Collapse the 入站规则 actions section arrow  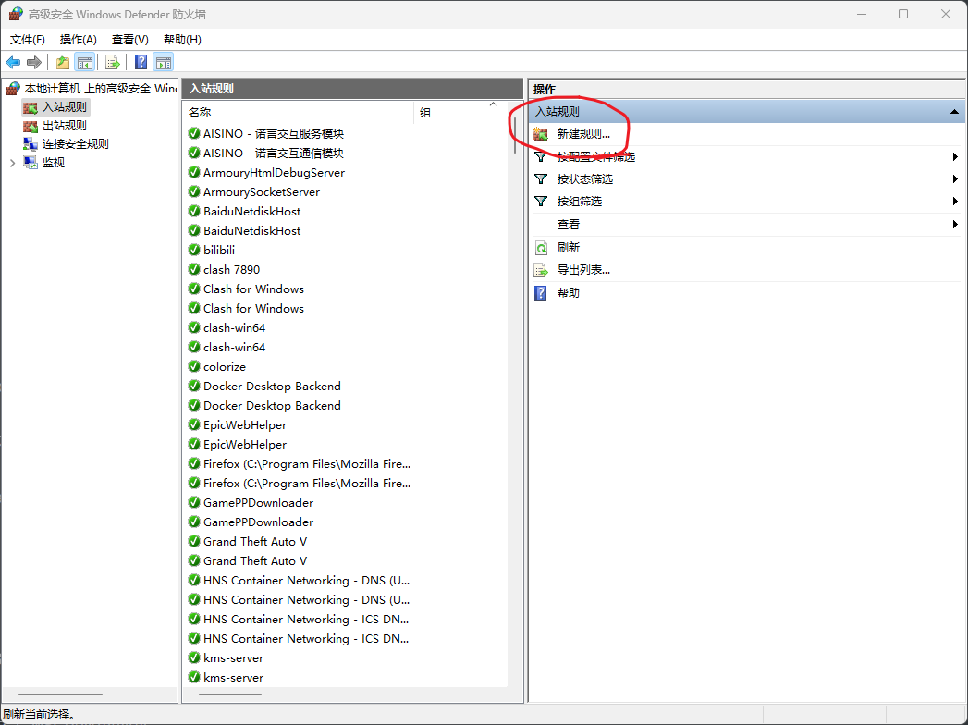[954, 112]
